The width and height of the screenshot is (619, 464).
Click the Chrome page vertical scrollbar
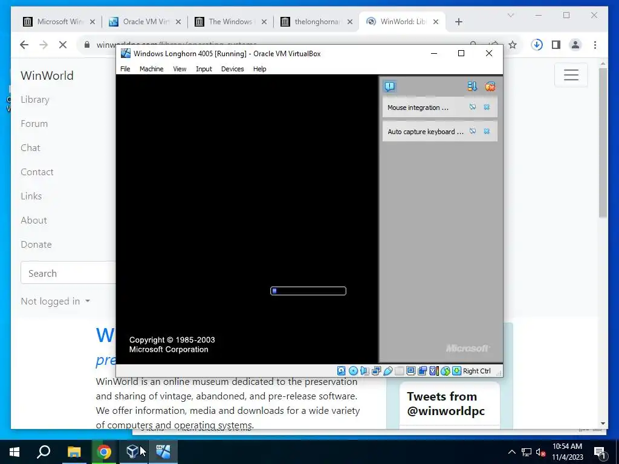[603, 143]
